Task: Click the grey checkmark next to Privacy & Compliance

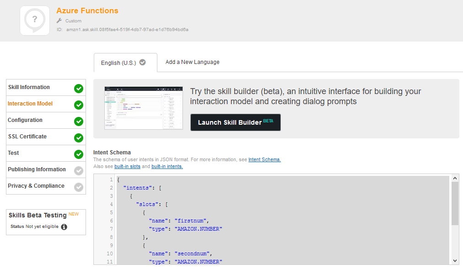Action: 79,187
